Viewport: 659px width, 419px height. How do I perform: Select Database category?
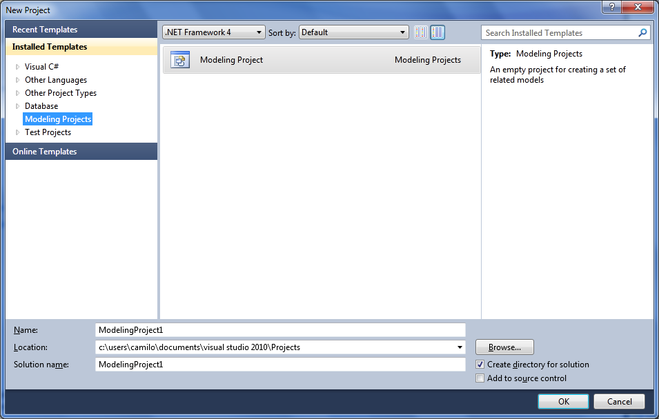[41, 106]
